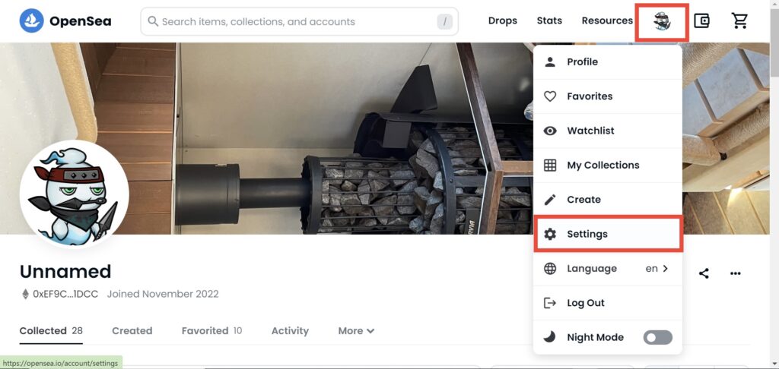Viewport: 779px width, 369px height.
Task: Click the OpenSea logo in header
Action: pyautogui.click(x=65, y=21)
